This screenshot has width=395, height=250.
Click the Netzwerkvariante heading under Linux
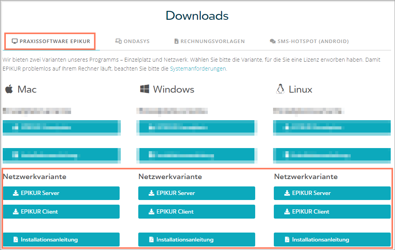306,177
